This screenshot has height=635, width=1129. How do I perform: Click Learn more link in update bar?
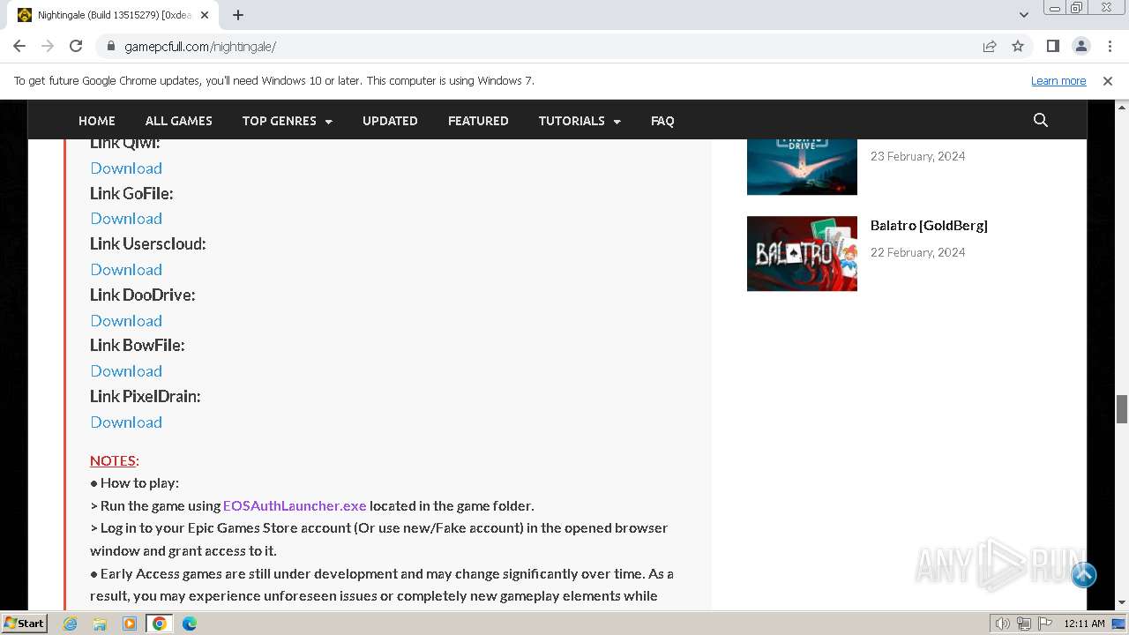pyautogui.click(x=1058, y=80)
